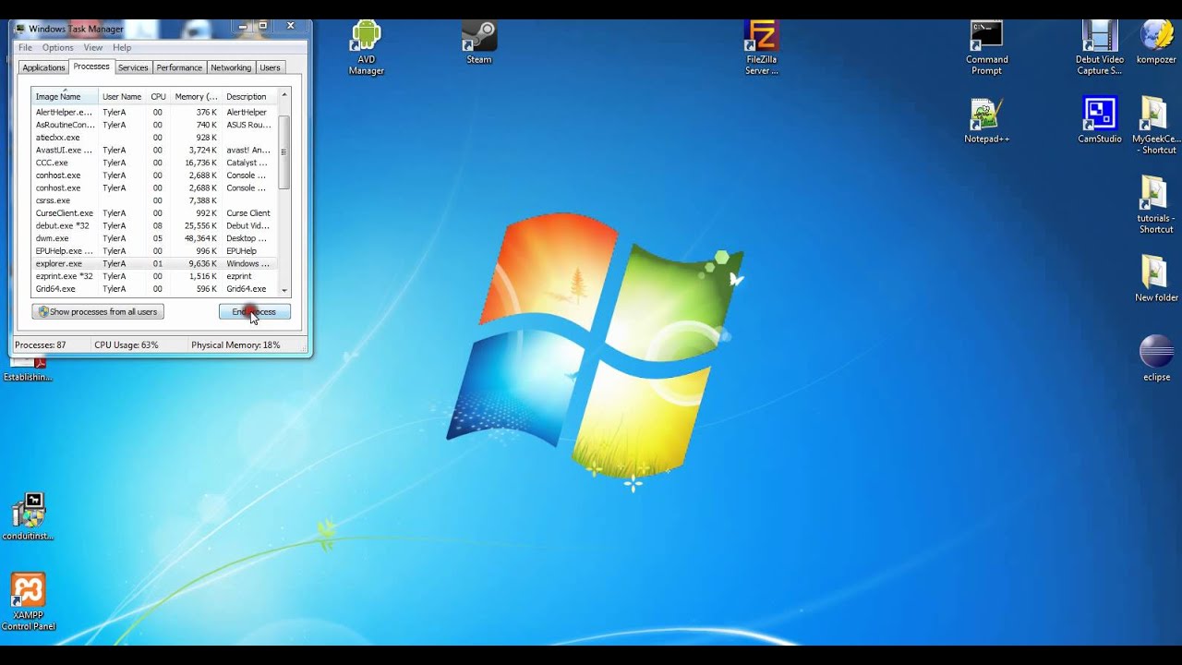Click the Task Manager title bar icon
1182x665 pixels.
[20, 29]
